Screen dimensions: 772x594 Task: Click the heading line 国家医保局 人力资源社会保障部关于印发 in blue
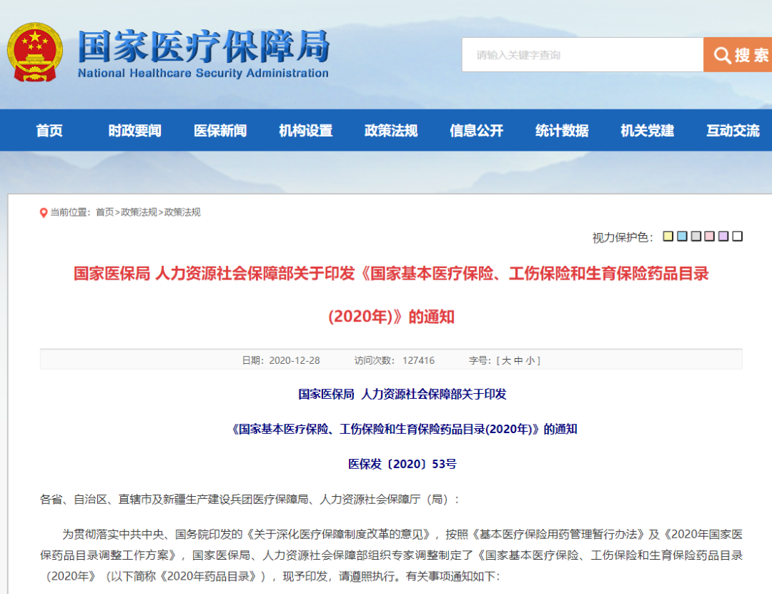click(x=402, y=394)
